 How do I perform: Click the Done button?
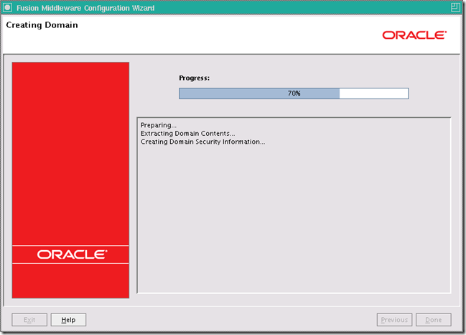coord(433,319)
